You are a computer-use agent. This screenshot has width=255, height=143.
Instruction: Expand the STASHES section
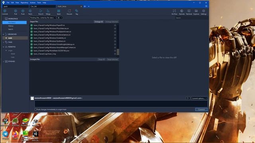pyautogui.click(x=4, y=62)
